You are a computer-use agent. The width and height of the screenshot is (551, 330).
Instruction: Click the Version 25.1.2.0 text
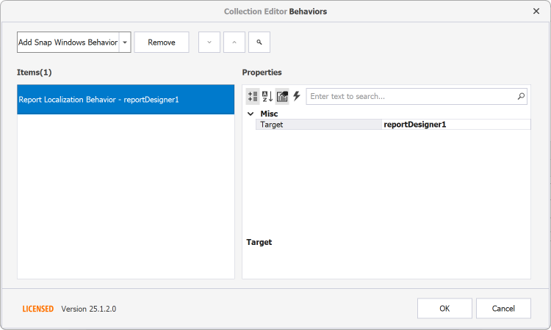point(89,309)
